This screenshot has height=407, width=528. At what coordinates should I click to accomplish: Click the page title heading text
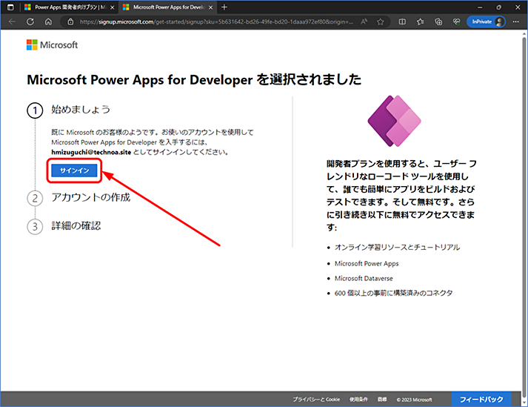194,79
